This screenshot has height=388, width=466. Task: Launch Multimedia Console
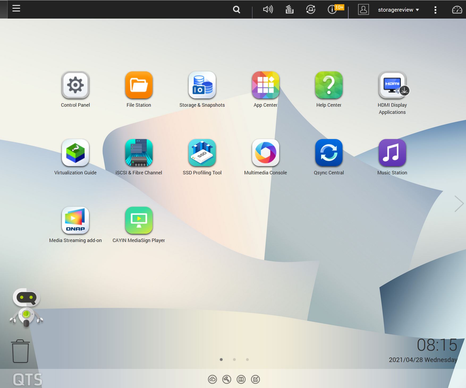click(x=265, y=153)
